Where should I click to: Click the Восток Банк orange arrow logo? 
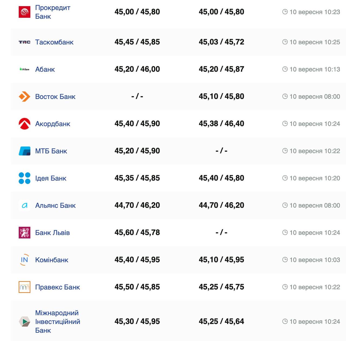click(24, 97)
